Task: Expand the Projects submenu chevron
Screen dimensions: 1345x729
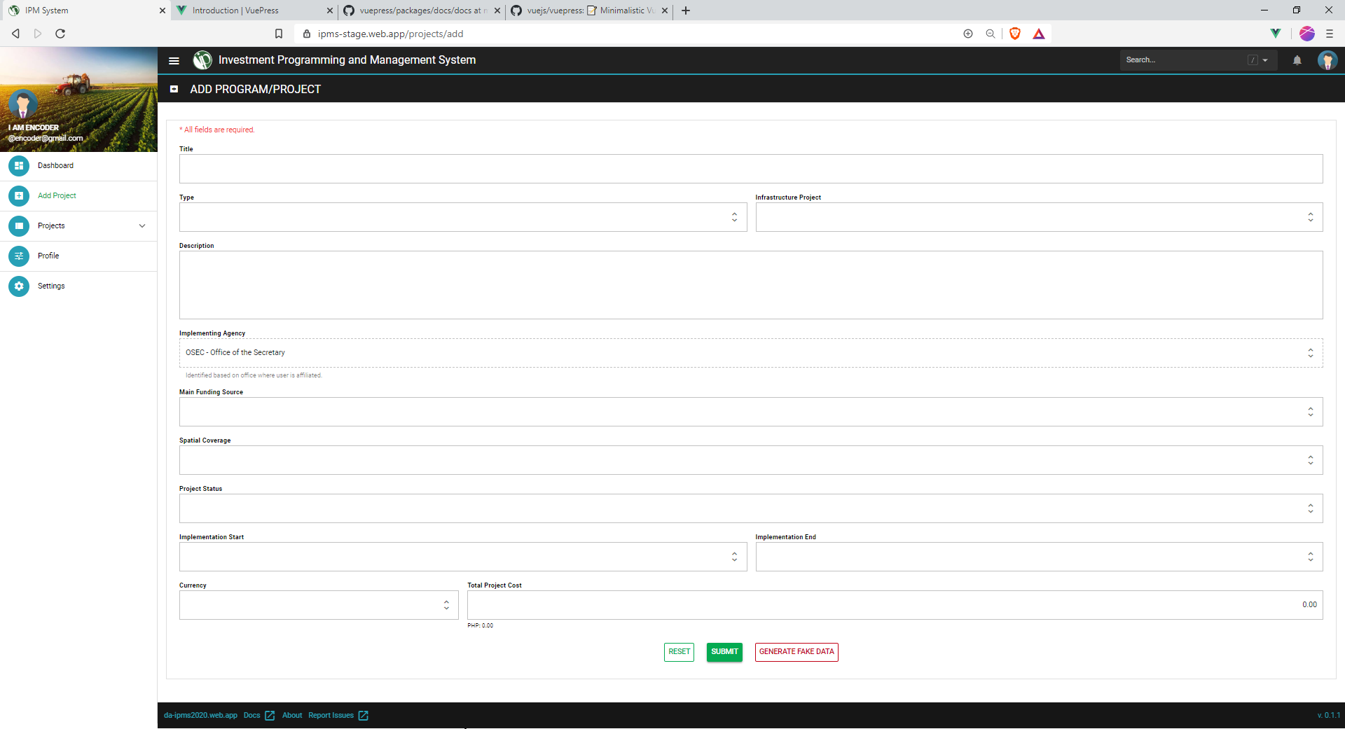Action: [142, 226]
